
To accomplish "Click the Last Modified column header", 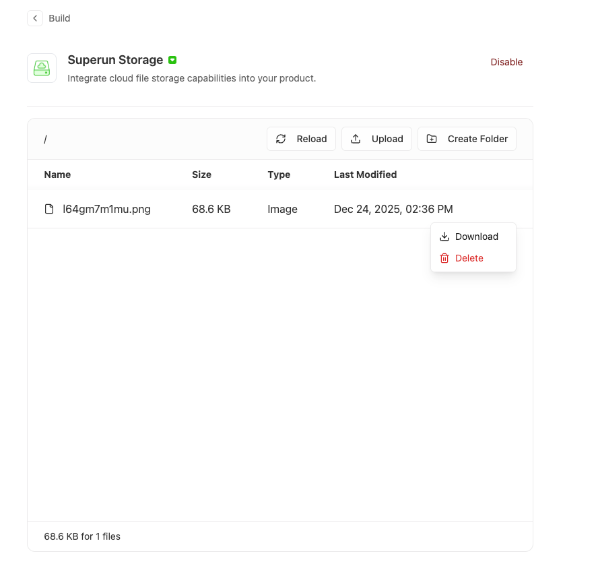I will click(x=365, y=175).
